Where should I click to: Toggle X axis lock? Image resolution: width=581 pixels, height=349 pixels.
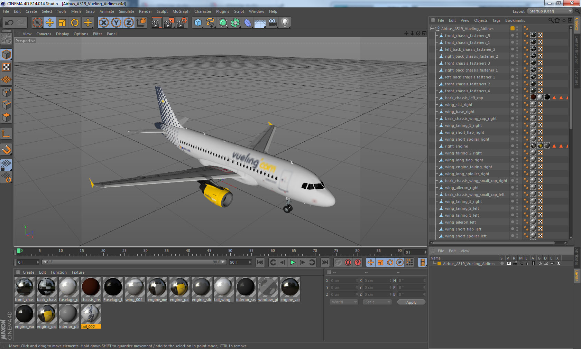pos(104,23)
